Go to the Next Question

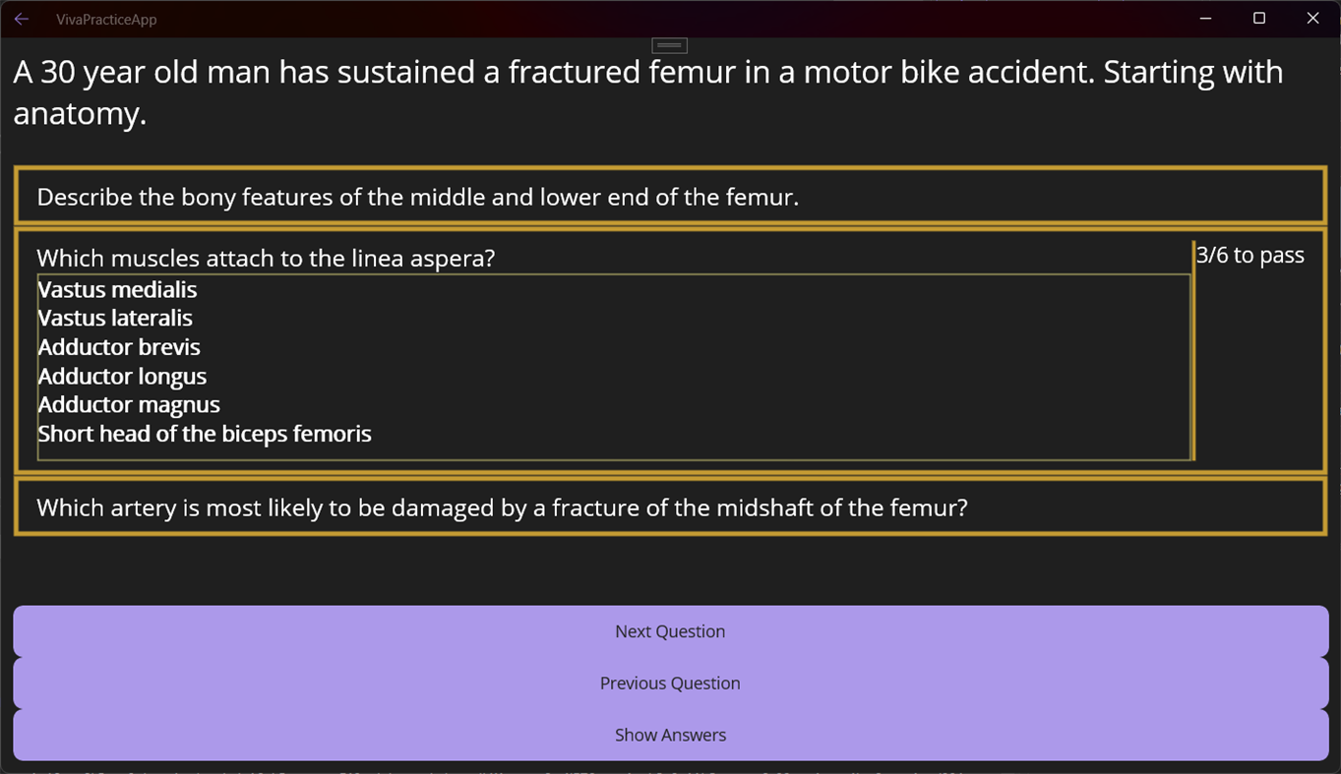click(670, 631)
